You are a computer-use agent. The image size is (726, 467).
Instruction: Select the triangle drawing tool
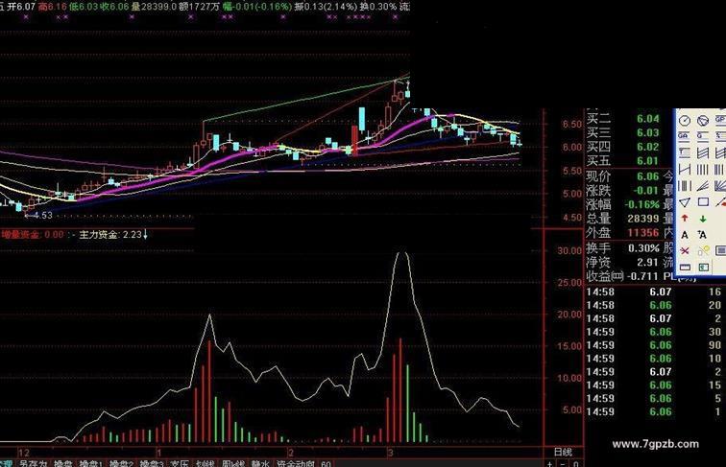(685, 202)
